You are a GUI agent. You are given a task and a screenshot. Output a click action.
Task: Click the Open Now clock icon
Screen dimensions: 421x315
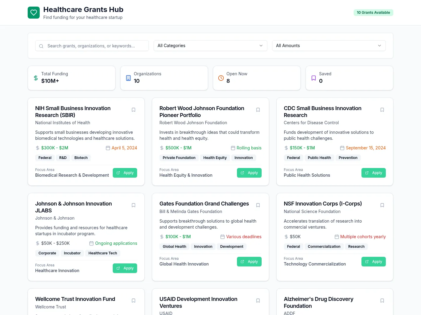coord(221,78)
